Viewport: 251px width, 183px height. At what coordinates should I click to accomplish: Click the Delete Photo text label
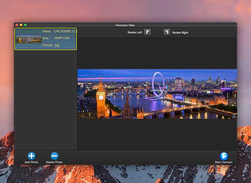pyautogui.click(x=54, y=162)
